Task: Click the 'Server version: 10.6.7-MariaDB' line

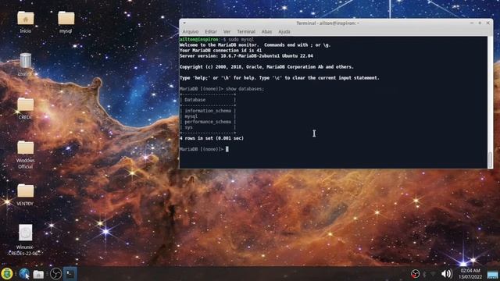Action: (246, 55)
